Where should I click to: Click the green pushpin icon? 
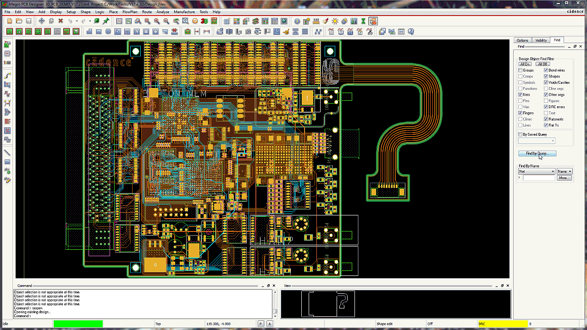coord(106,21)
